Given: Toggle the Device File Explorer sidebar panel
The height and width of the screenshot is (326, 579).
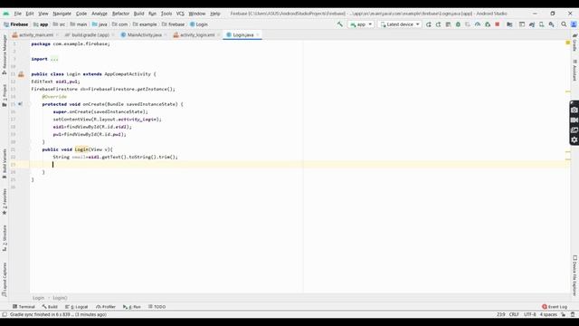Looking at the screenshot, I should coord(574,275).
